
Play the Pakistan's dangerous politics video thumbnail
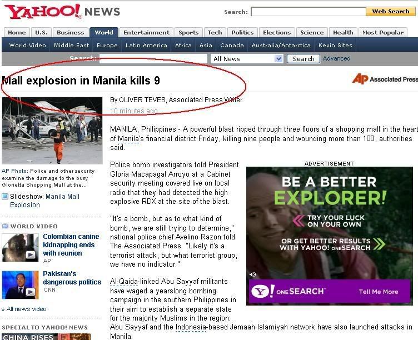coord(20,285)
